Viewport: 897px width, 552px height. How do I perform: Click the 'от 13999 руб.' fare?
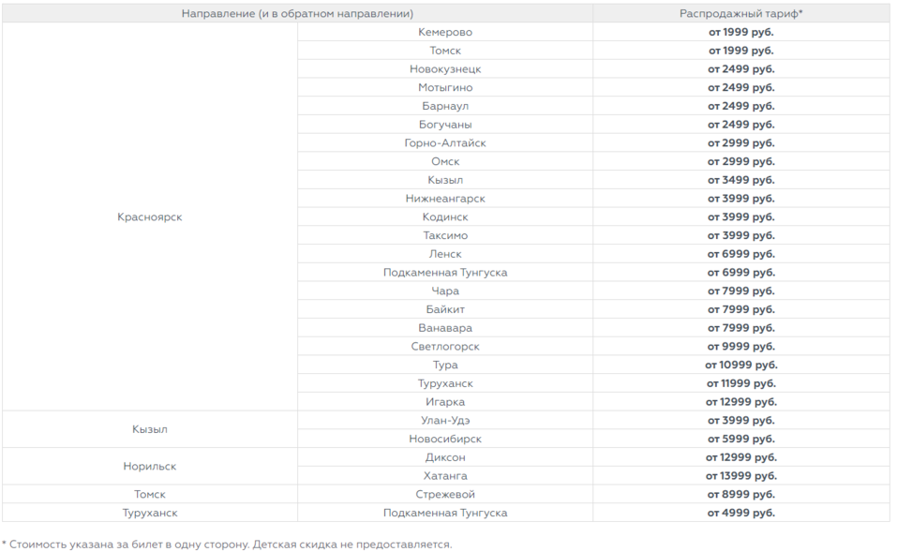(741, 476)
